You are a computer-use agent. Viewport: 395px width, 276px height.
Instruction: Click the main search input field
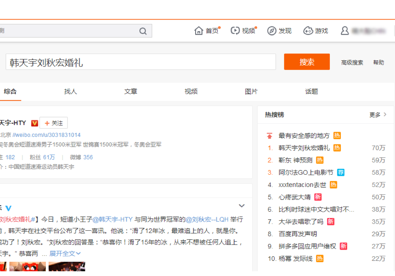[x=141, y=62]
